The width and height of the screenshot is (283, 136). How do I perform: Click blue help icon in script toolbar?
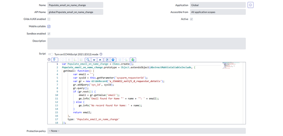tap(113, 60)
